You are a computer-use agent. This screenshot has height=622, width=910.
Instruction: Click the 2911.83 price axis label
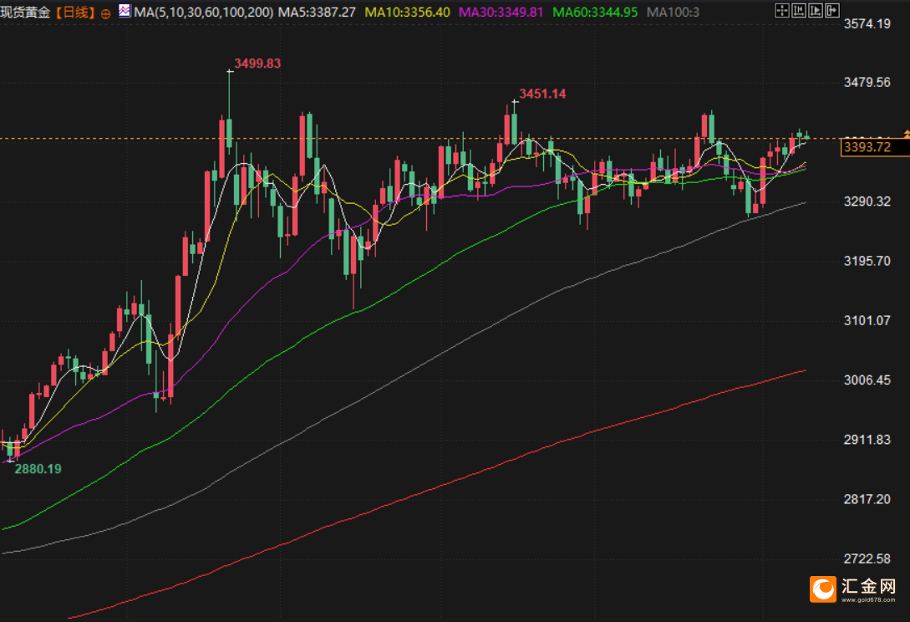point(867,440)
